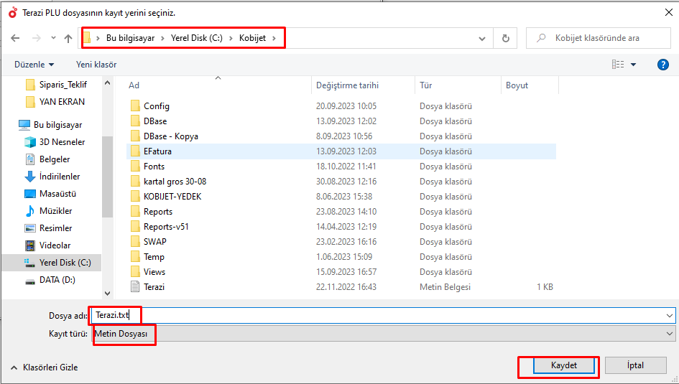The height and width of the screenshot is (384, 679).
Task: Open İndirilenler in sidebar
Action: pyautogui.click(x=52, y=177)
